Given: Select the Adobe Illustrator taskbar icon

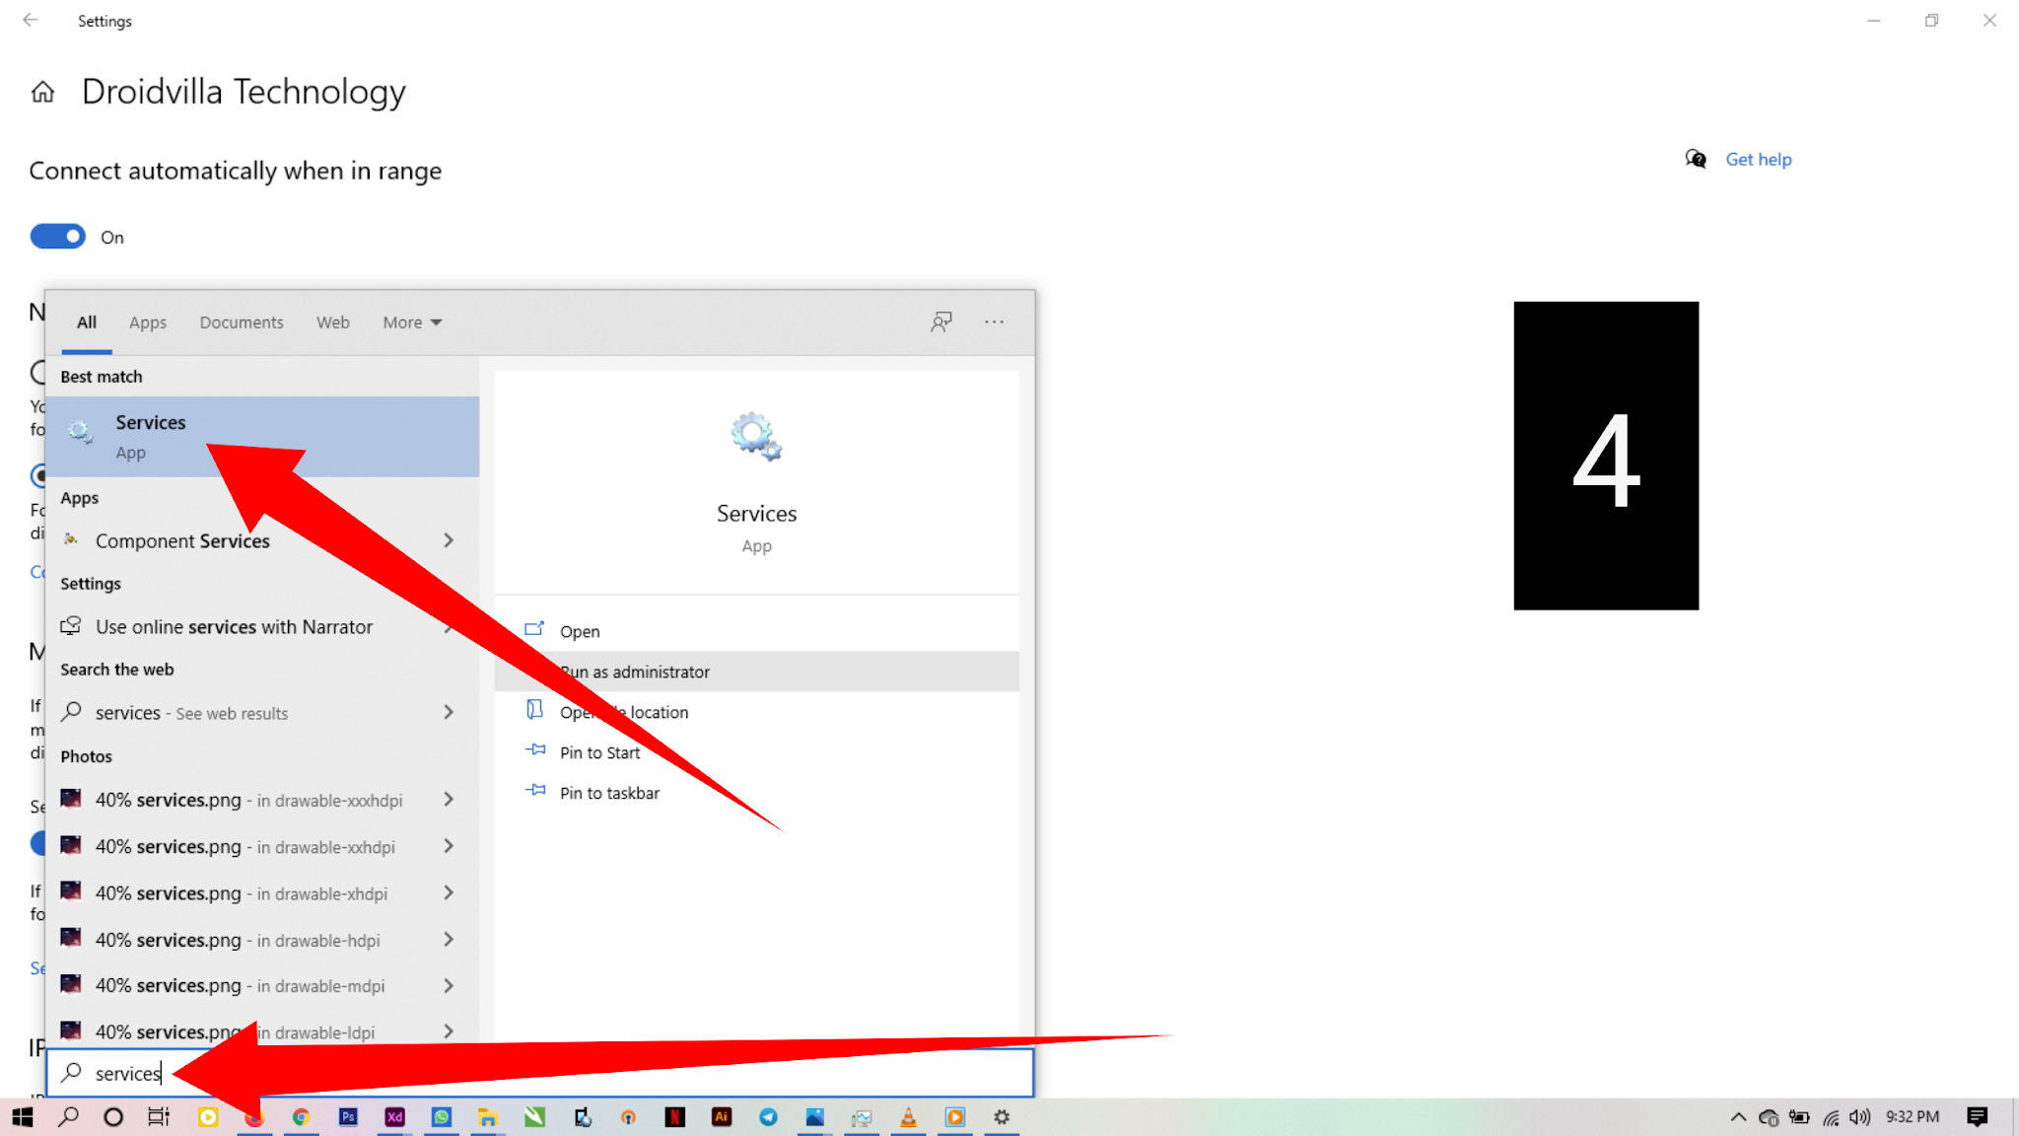Looking at the screenshot, I should click(720, 1116).
